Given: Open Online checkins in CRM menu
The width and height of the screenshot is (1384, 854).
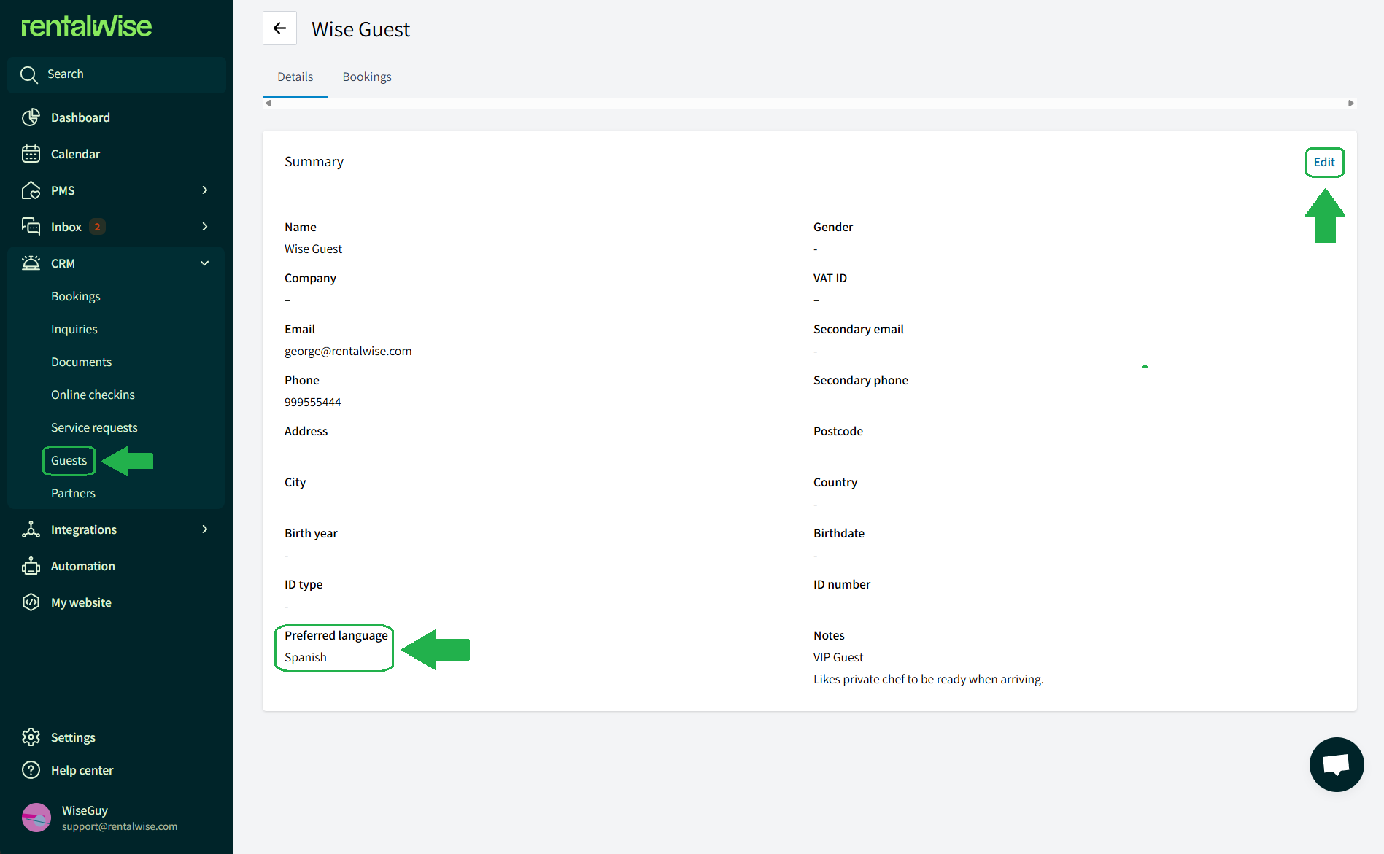Looking at the screenshot, I should tap(93, 395).
